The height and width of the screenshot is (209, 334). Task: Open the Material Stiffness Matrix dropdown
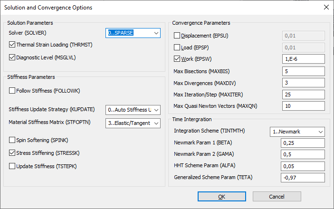pyautogui.click(x=133, y=123)
